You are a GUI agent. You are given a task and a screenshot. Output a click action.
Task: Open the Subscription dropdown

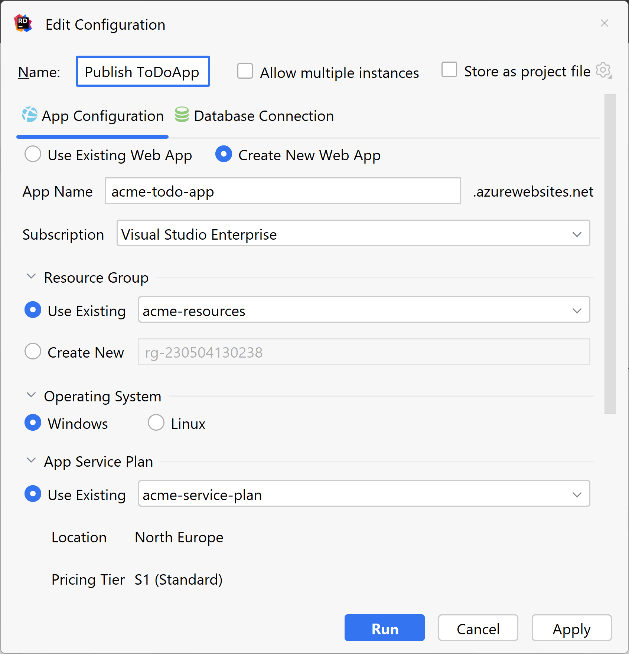[x=577, y=234]
